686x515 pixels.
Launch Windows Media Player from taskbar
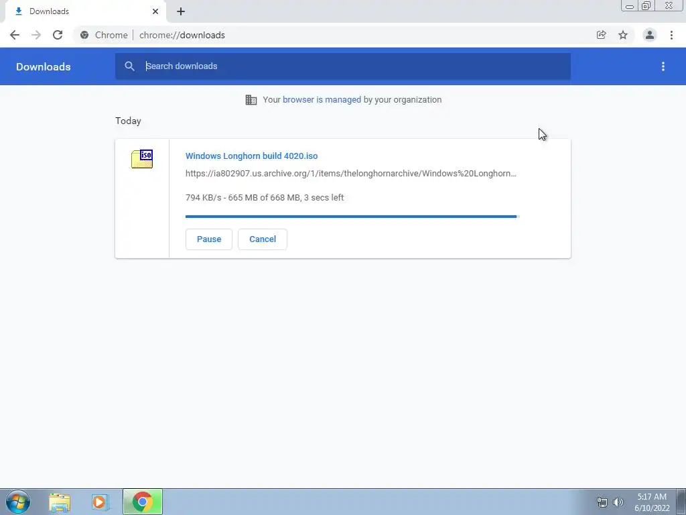100,502
